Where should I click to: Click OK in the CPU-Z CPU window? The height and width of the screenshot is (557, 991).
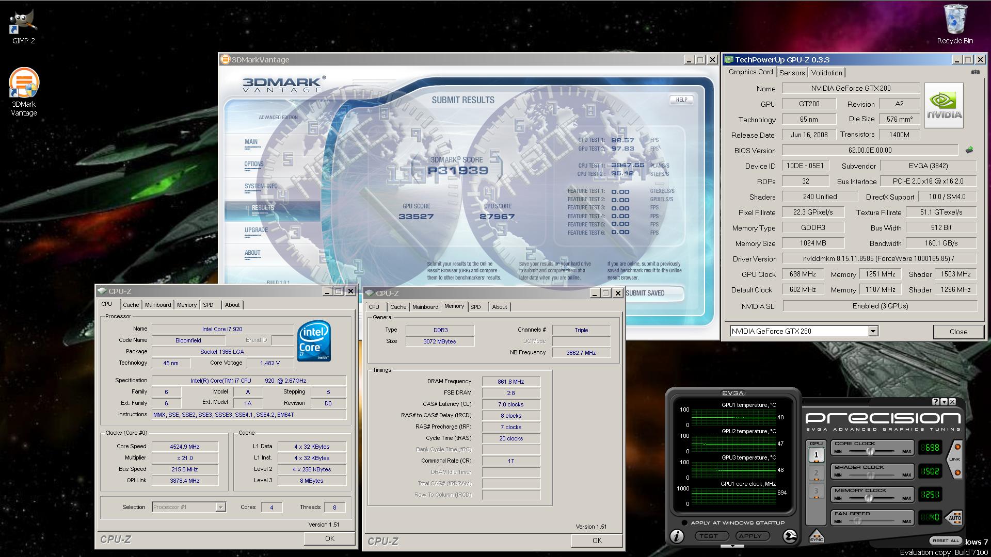pos(329,538)
